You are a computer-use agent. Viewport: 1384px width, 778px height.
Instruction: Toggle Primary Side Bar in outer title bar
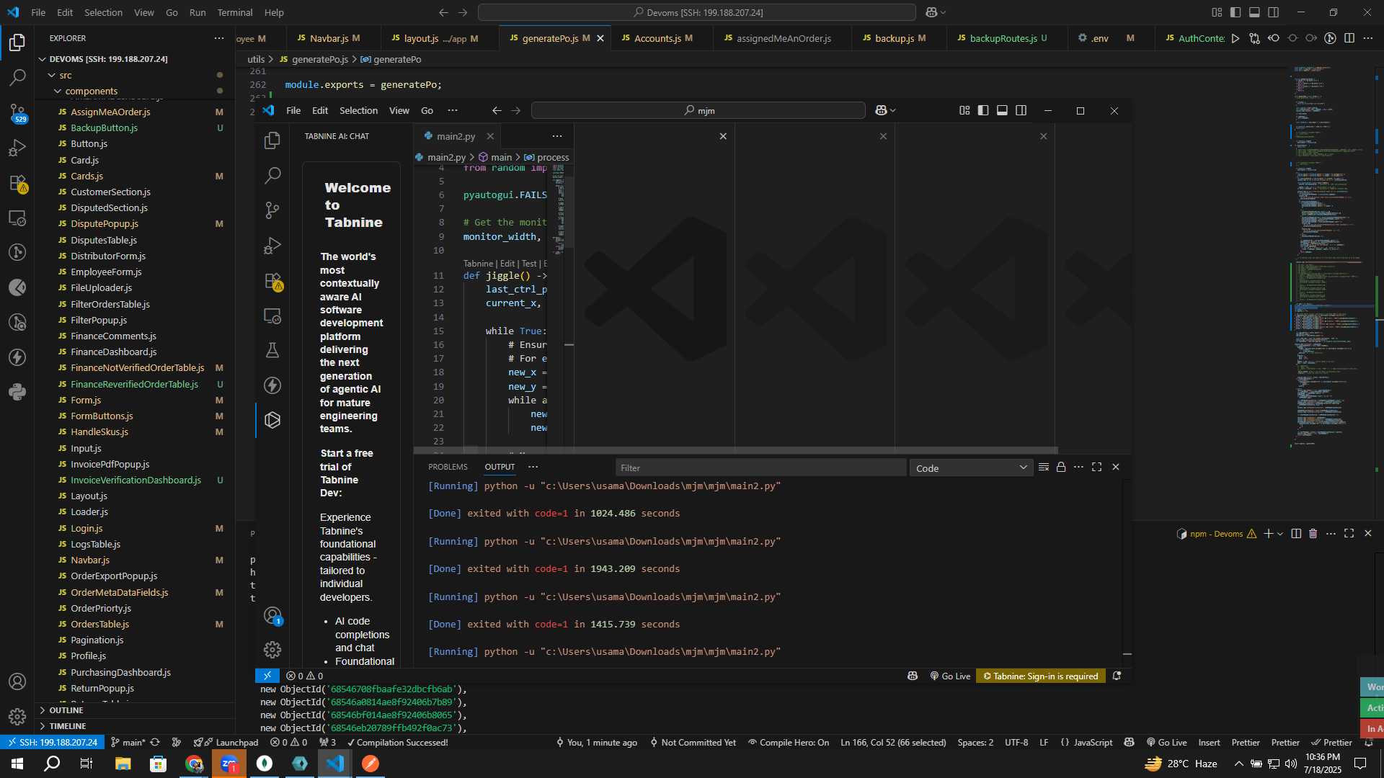pyautogui.click(x=1236, y=12)
